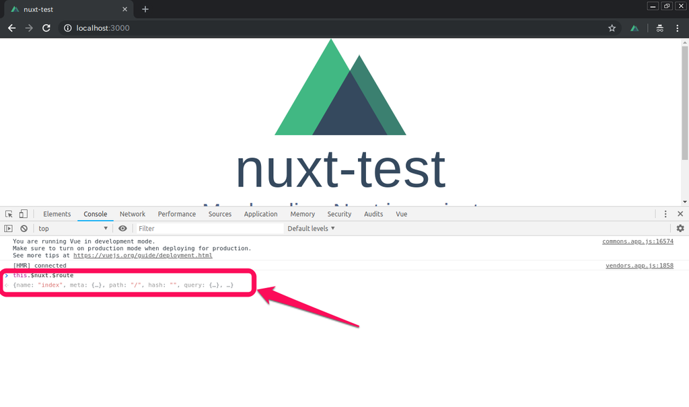Screen dimensions: 689x407
Task: Toggle the device toolbar
Action: click(24, 214)
